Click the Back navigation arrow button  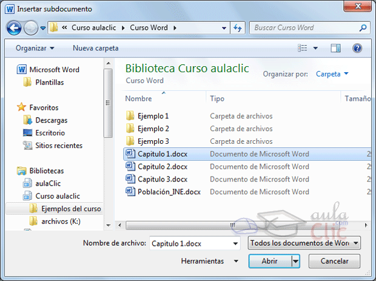pyautogui.click(x=14, y=28)
